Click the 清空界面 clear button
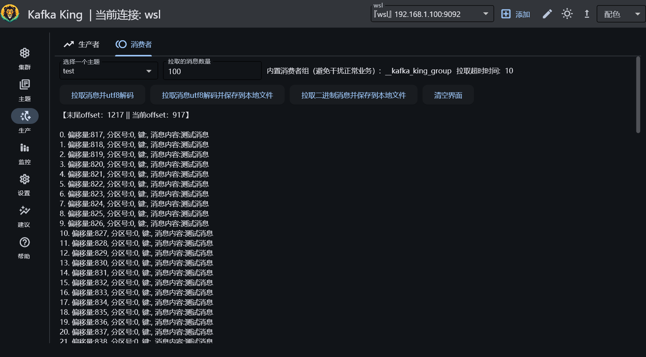646x357 pixels. tap(448, 95)
